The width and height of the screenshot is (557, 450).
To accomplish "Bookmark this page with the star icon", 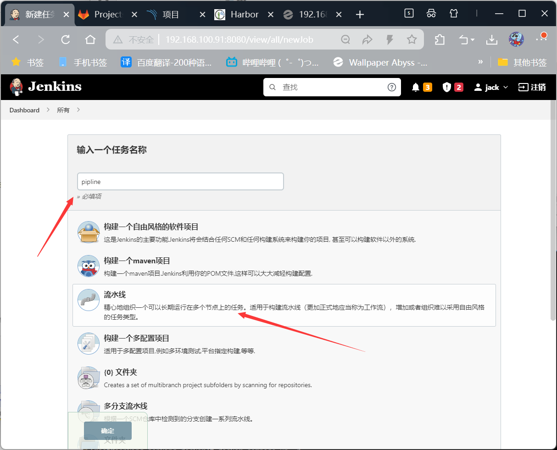I will point(412,39).
